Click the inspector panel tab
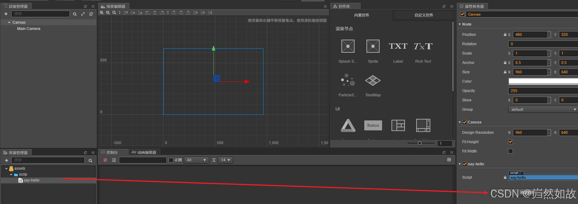The width and height of the screenshot is (578, 204). tap(472, 6)
